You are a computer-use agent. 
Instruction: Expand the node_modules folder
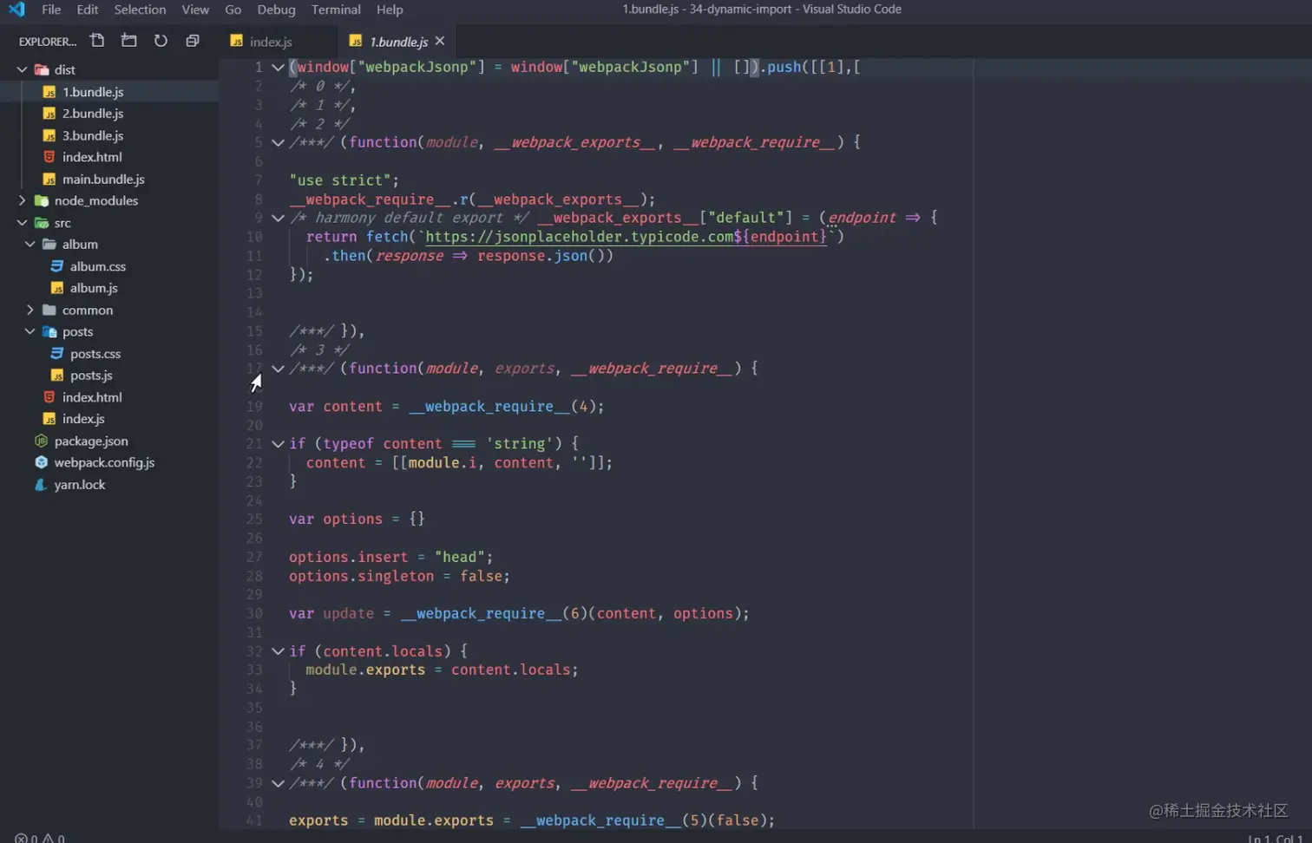pos(22,200)
